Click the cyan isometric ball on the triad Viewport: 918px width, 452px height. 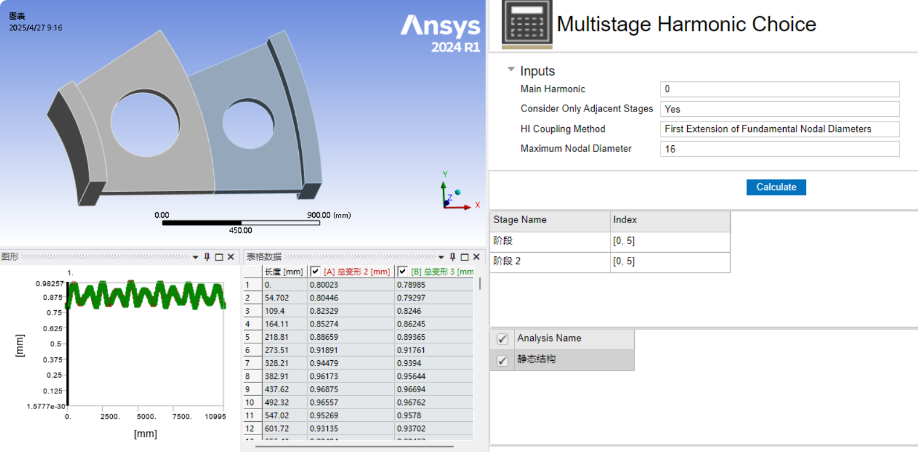[x=458, y=192]
